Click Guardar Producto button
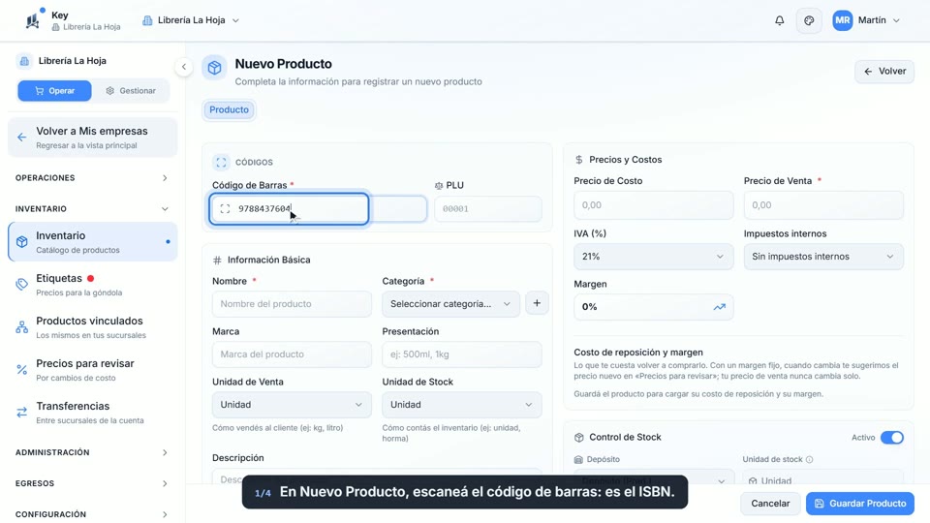Screen dimensions: 930x523 [860, 504]
